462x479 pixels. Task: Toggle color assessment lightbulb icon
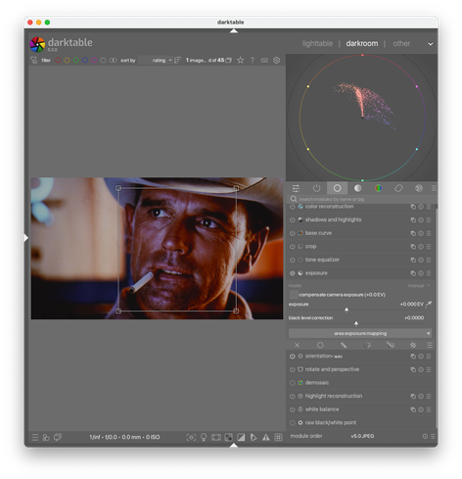point(204,437)
